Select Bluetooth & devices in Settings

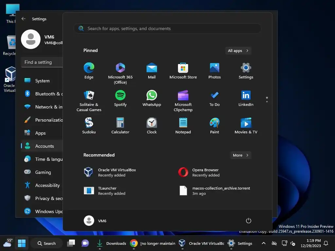(42, 94)
